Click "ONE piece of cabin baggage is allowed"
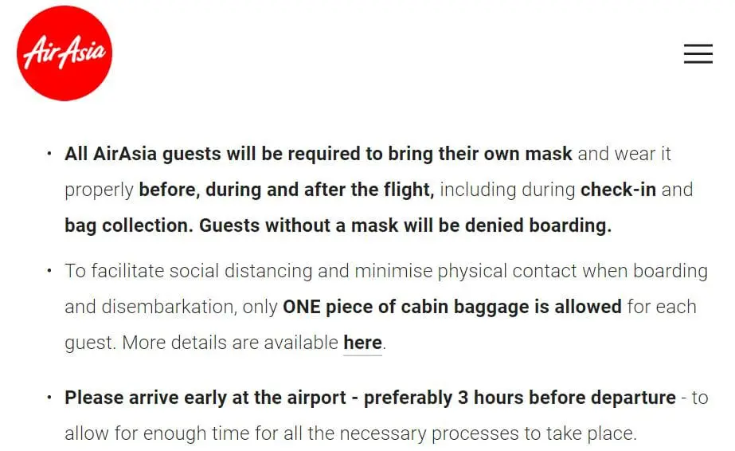 [x=452, y=307]
